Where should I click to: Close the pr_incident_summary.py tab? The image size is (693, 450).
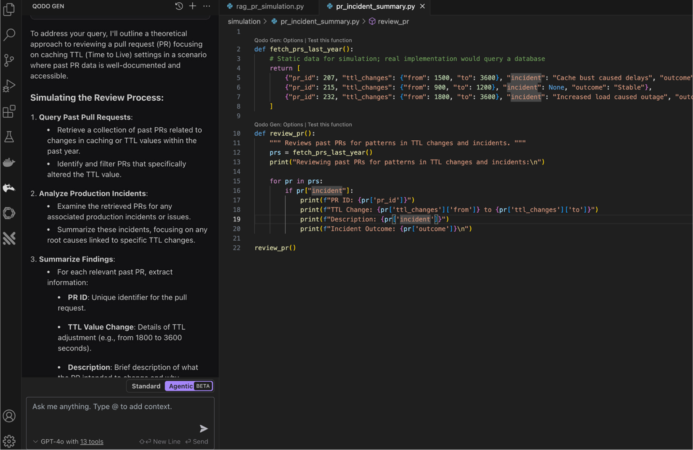pyautogui.click(x=422, y=6)
